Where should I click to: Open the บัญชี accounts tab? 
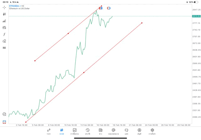point(139,131)
